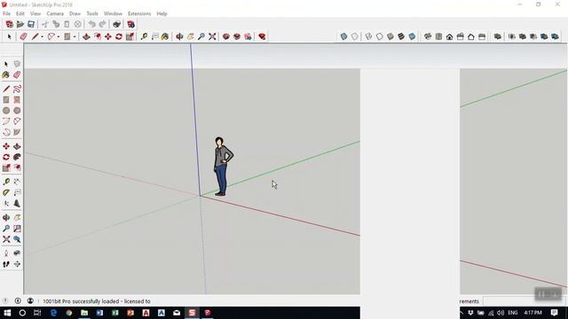The image size is (568, 319).
Task: Select the Pan hand tool in horizontal toolbar
Action: click(191, 36)
